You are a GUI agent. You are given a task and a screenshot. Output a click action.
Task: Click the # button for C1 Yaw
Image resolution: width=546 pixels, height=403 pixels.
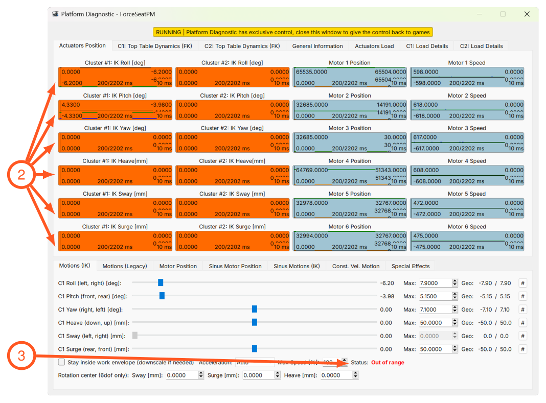[x=522, y=310]
